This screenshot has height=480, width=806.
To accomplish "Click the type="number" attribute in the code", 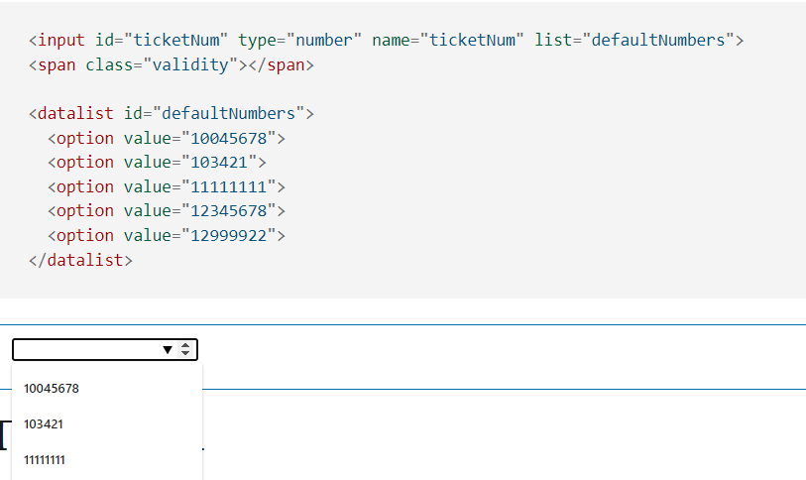I will [x=299, y=40].
